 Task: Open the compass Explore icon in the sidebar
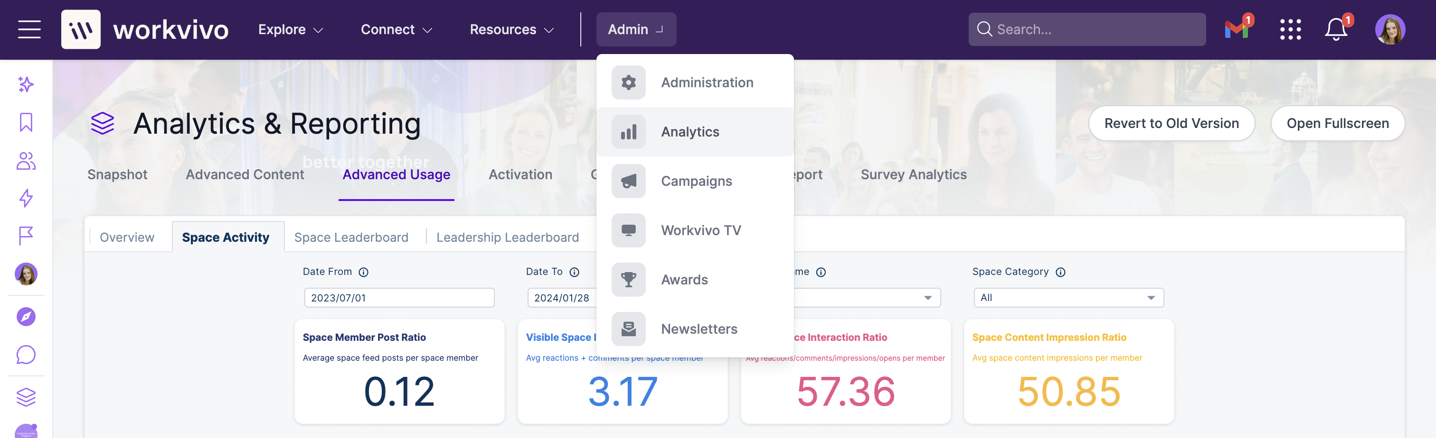pos(25,316)
